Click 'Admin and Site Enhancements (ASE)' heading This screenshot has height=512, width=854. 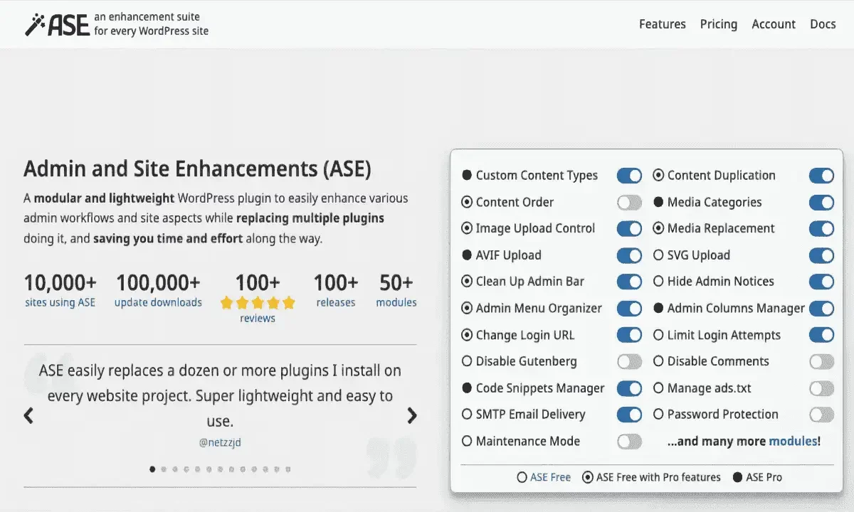[197, 169]
